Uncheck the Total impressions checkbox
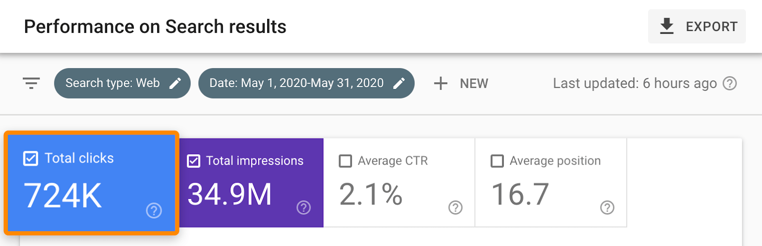The height and width of the screenshot is (246, 762). [x=194, y=161]
